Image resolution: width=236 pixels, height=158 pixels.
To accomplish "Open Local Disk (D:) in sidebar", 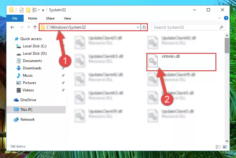I will coord(35,53).
